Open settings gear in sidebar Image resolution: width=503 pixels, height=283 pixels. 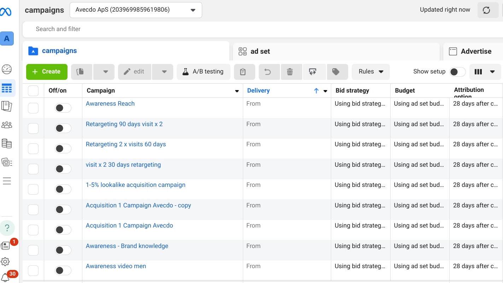[5, 261]
